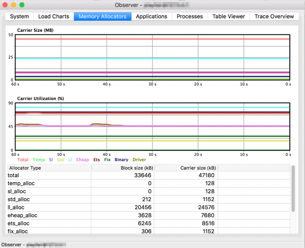Viewport: 305px width, 248px height.
Task: Switch to the Processes tab
Action: click(x=189, y=16)
